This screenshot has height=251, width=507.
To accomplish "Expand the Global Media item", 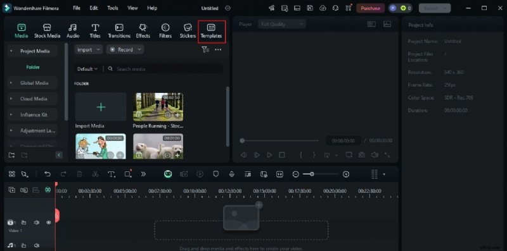I will [x=11, y=83].
